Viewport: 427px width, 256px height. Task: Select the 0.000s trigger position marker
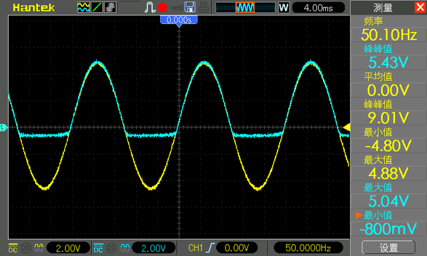(179, 20)
